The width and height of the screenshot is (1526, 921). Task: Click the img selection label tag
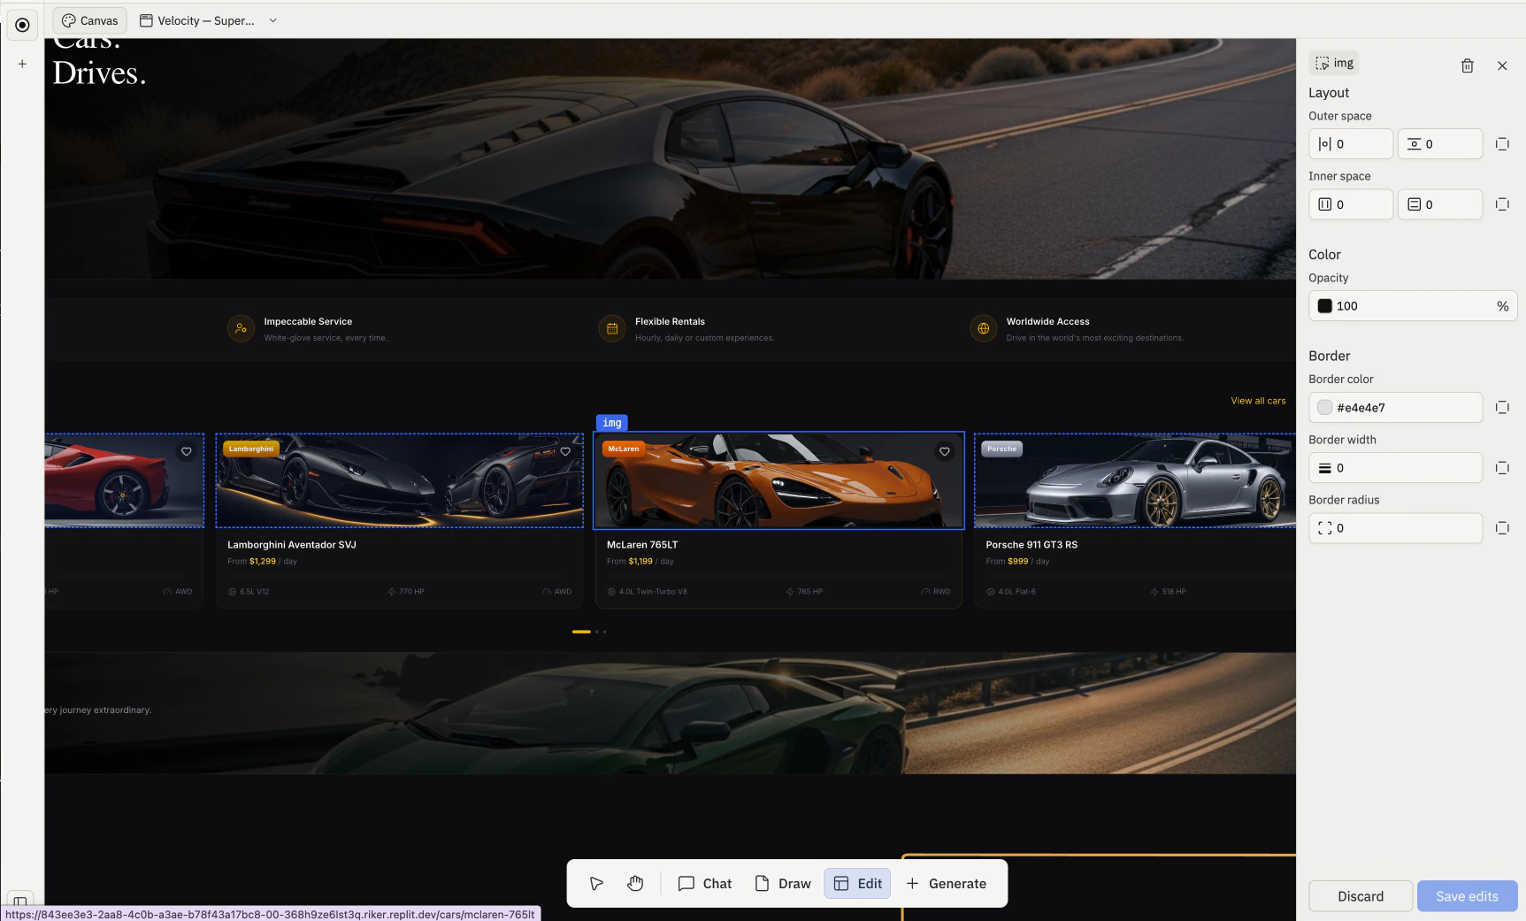point(612,423)
